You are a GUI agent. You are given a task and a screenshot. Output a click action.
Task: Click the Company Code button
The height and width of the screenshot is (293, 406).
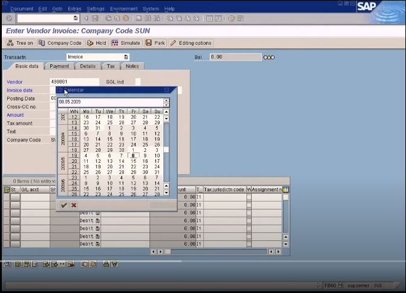coord(60,43)
